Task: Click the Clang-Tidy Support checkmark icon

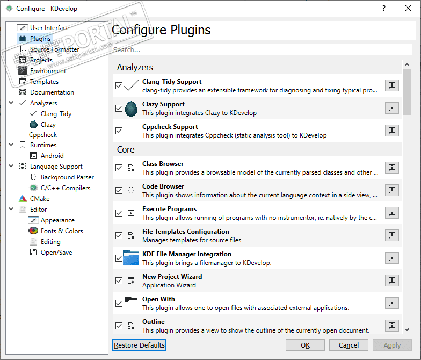Action: tap(131, 85)
